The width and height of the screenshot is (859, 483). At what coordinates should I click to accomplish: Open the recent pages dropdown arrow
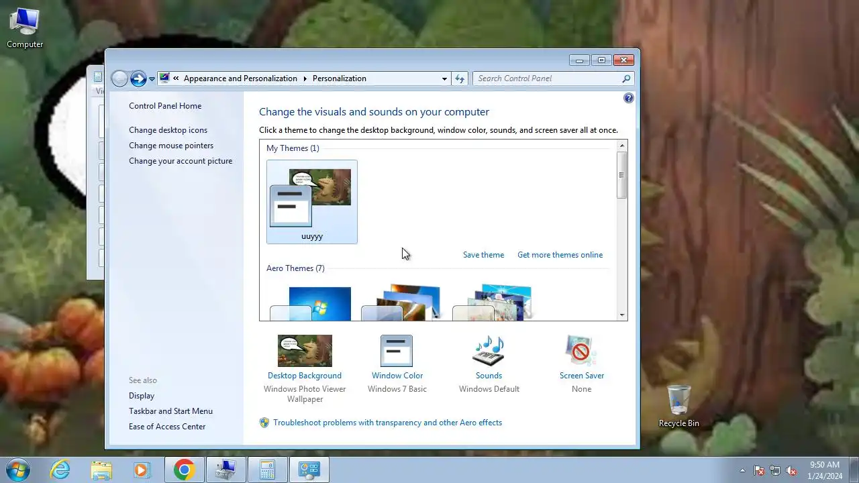152,79
